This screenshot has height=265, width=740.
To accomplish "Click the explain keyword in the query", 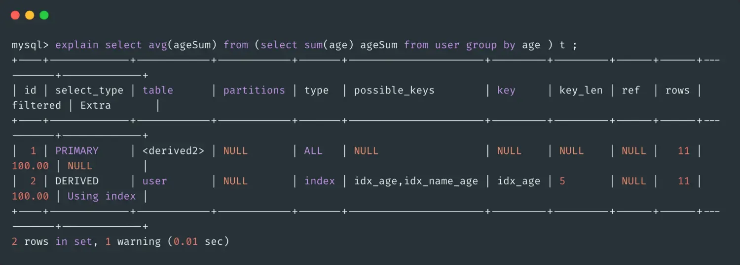I will 76,45.
